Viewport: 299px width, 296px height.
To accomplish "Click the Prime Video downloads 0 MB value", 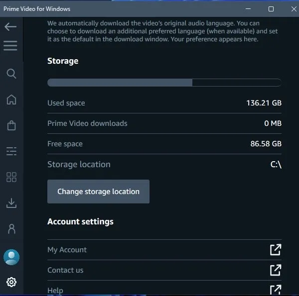I will click(x=273, y=123).
